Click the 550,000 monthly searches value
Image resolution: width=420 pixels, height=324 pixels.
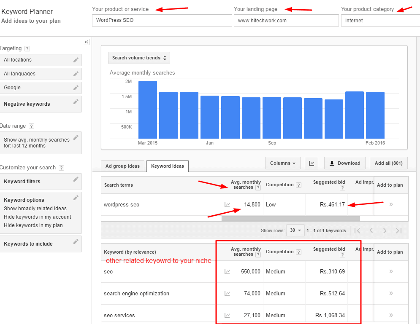click(250, 272)
